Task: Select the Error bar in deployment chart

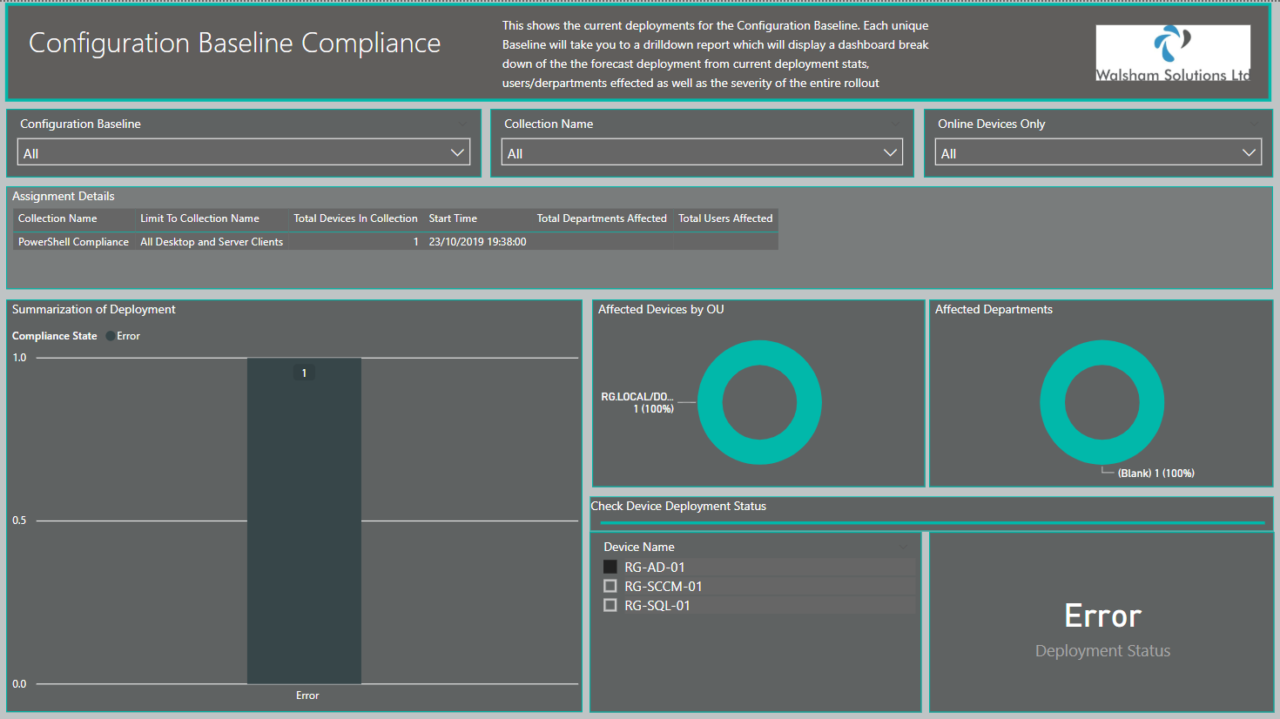Action: pos(304,521)
